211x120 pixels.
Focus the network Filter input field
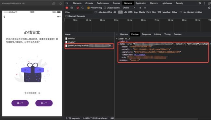79,12
